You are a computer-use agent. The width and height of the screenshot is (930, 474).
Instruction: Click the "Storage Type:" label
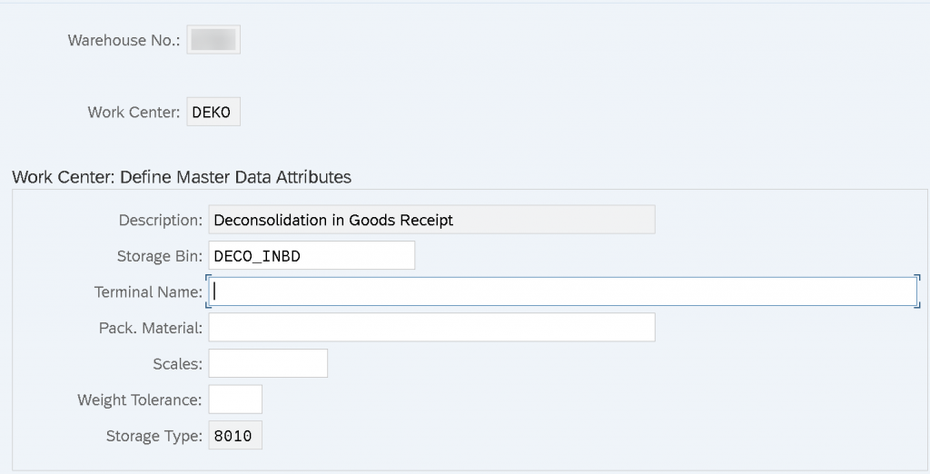click(x=154, y=436)
